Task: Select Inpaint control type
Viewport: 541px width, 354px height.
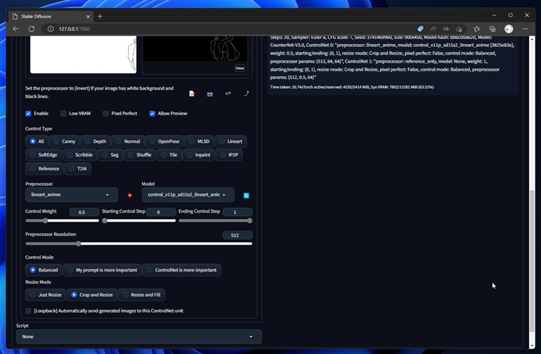Action: pyautogui.click(x=199, y=155)
